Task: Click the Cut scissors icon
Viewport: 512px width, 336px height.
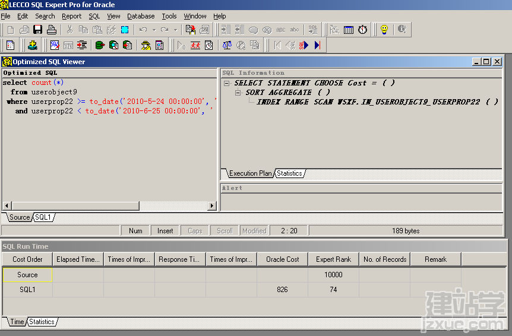Action: click(69, 30)
